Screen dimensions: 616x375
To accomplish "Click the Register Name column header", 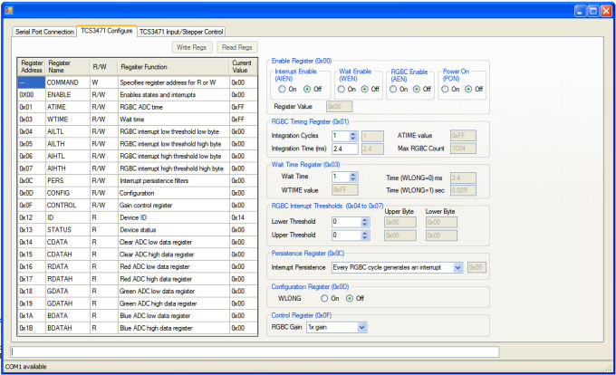I will (68, 67).
